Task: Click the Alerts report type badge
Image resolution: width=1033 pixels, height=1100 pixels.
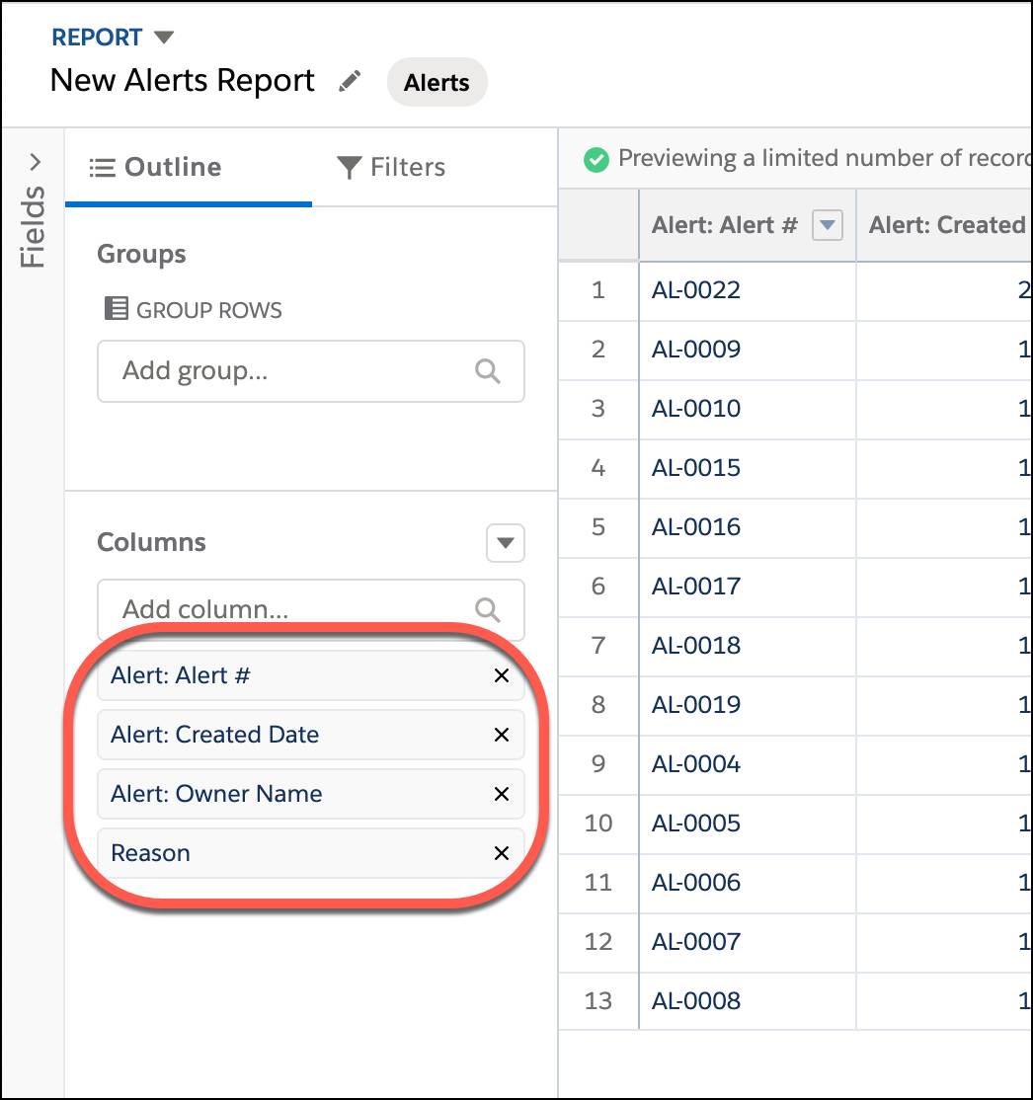Action: (x=437, y=82)
